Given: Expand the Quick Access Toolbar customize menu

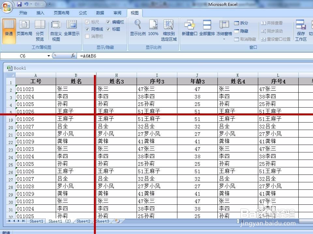Looking at the screenshot, I should click(x=50, y=4).
